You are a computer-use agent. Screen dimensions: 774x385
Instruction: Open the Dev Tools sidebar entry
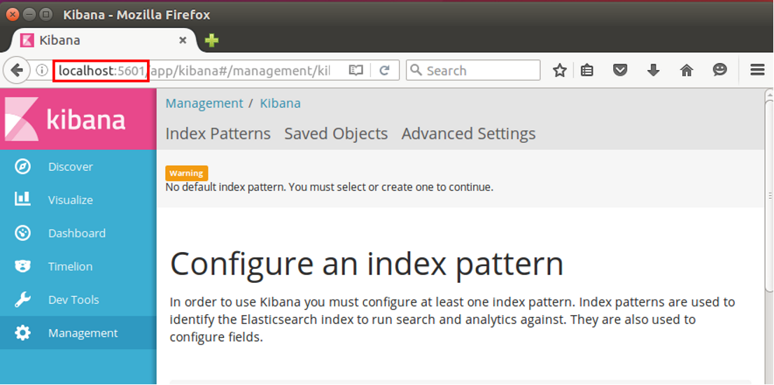[x=78, y=300]
